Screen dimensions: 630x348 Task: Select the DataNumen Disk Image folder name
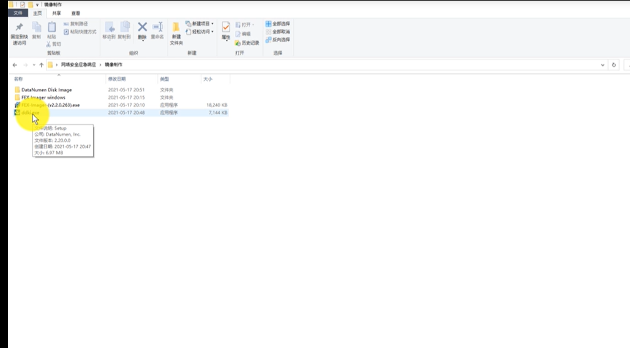[x=47, y=89]
